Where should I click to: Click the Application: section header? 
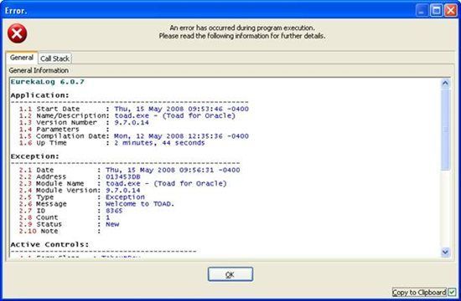pyautogui.click(x=39, y=95)
